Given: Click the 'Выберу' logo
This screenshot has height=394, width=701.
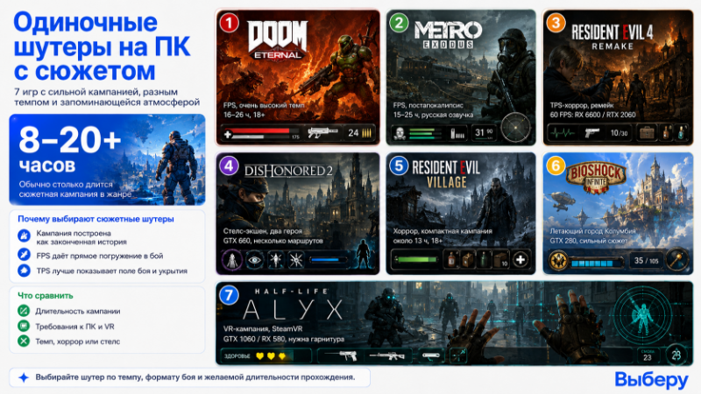Looking at the screenshot, I should coord(651,380).
